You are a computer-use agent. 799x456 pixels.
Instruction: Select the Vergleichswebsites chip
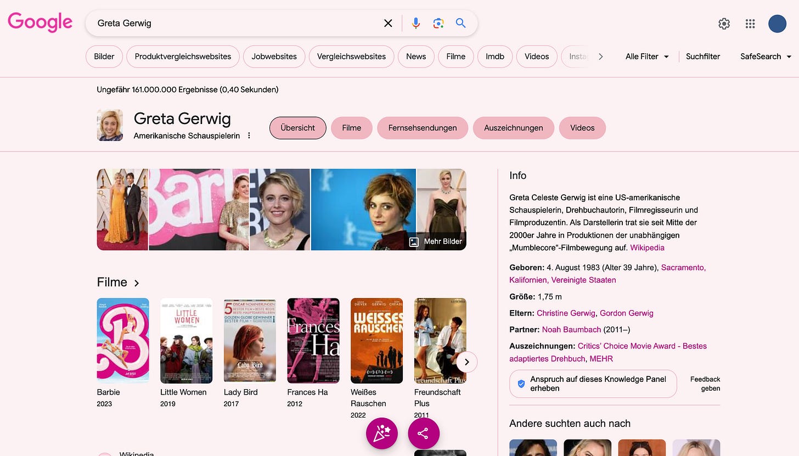351,57
